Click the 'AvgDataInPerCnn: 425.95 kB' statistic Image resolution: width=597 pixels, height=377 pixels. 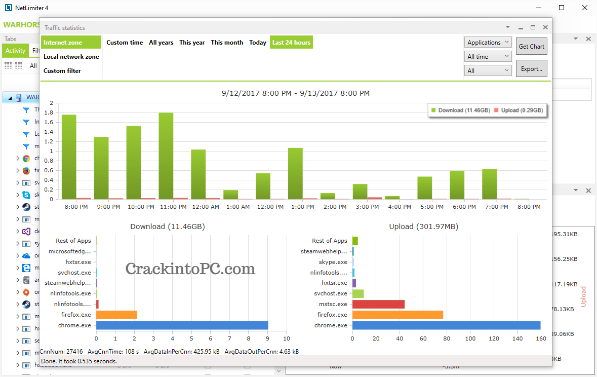coord(182,352)
